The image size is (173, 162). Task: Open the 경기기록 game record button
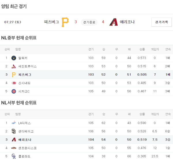pos(161,22)
